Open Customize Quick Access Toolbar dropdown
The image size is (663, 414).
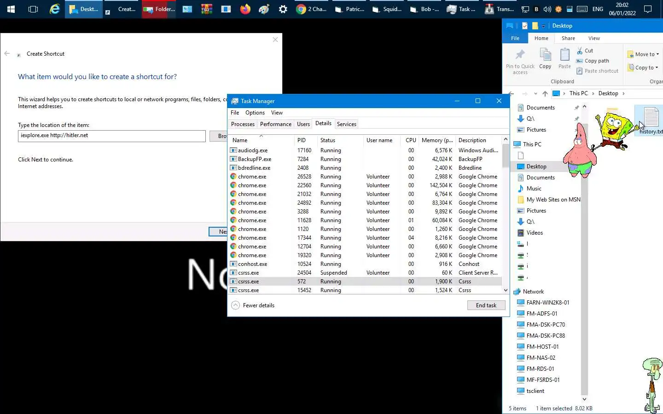click(x=543, y=26)
